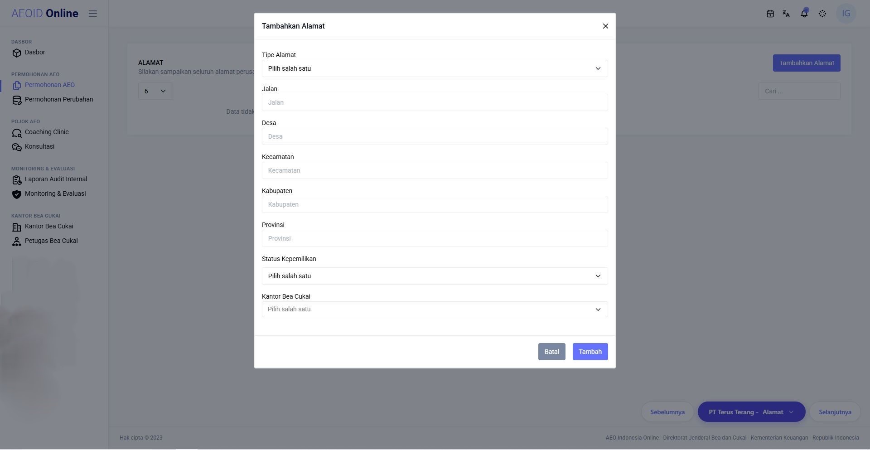This screenshot has height=450, width=870.
Task: Open the Status Kepemilikan dropdown
Action: click(435, 276)
